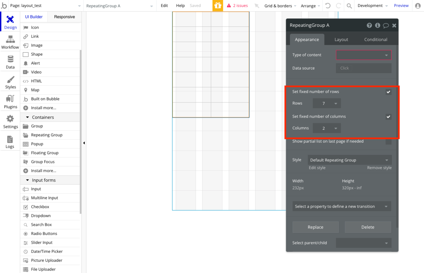The width and height of the screenshot is (424, 273).
Task: Click the Preview link
Action: (401, 6)
